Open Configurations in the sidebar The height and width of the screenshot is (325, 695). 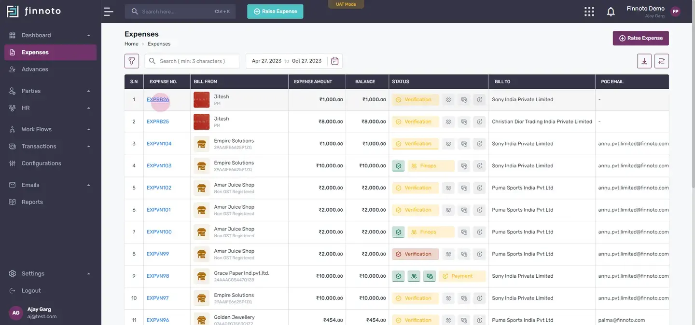point(51,163)
